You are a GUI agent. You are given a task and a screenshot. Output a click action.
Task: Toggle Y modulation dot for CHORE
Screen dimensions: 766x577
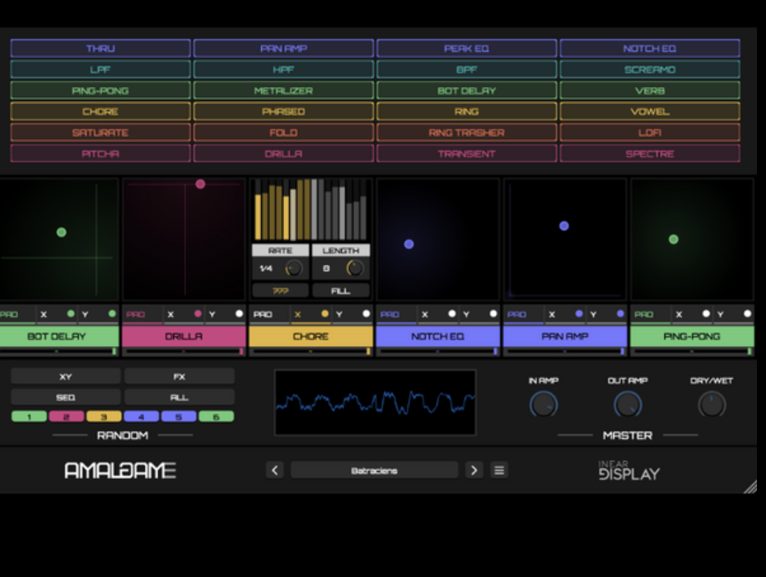pyautogui.click(x=366, y=314)
